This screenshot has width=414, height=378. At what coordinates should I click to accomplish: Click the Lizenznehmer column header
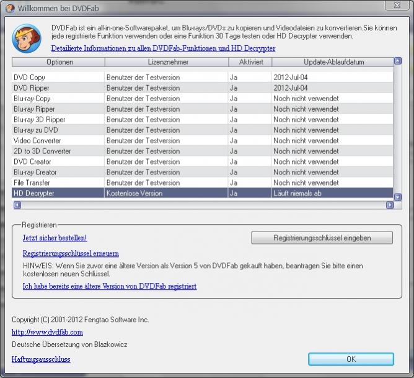167,62
